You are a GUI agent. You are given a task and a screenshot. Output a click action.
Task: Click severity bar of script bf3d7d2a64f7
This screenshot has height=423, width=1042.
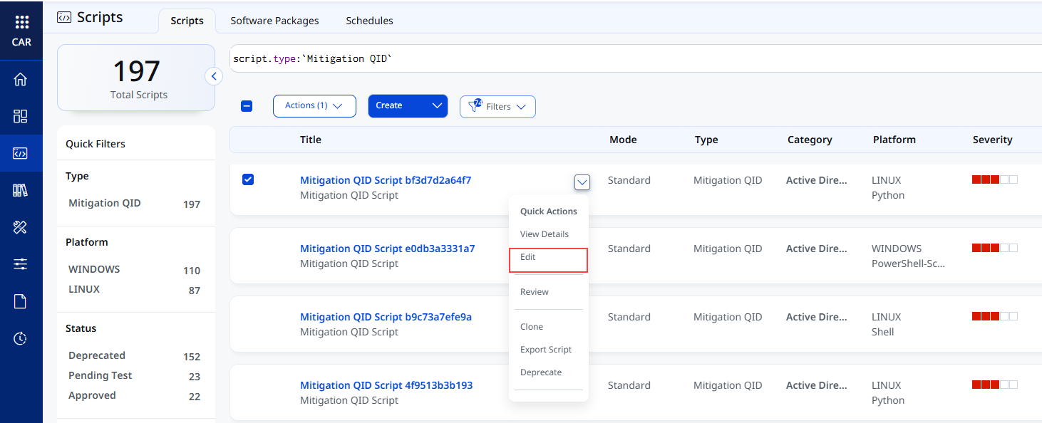[x=995, y=179]
